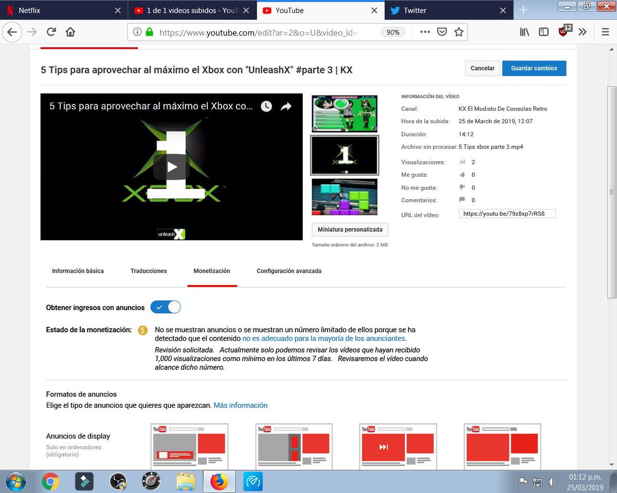Toggle the Firefox sidebar icon

click(x=543, y=32)
